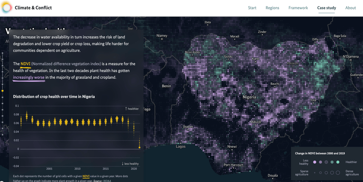This screenshot has height=182, width=363.
Task: Click the yellow active step marker in the sidebar
Action: [x=3, y=91]
